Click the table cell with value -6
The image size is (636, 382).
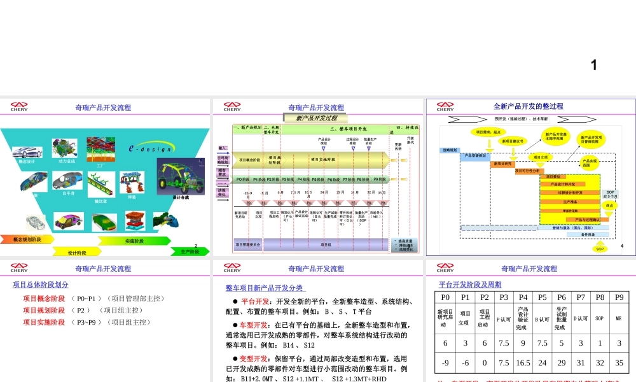[466, 363]
